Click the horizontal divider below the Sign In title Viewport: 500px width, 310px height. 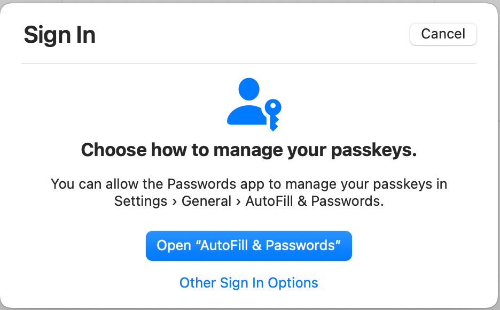pos(248,64)
